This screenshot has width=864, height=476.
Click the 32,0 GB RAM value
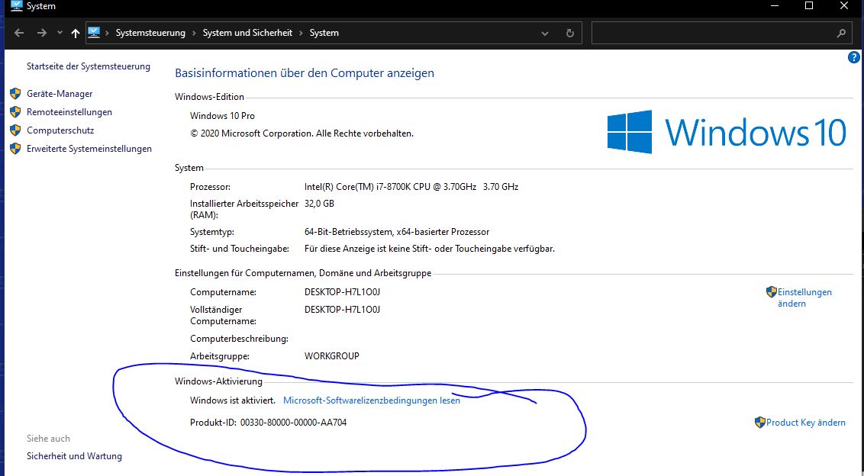click(x=319, y=203)
